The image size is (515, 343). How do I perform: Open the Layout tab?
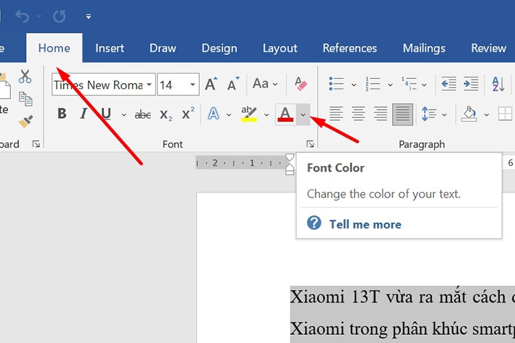[x=280, y=48]
